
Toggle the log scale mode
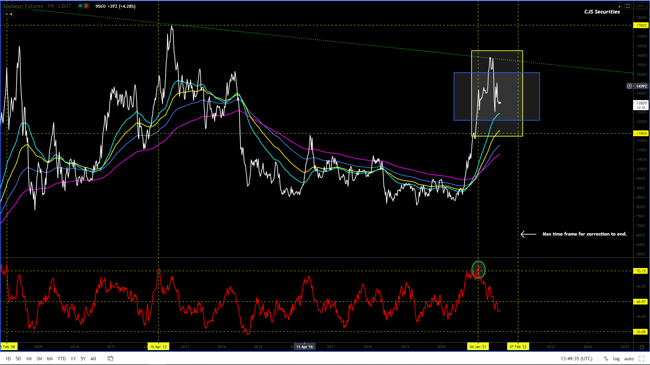[616, 359]
